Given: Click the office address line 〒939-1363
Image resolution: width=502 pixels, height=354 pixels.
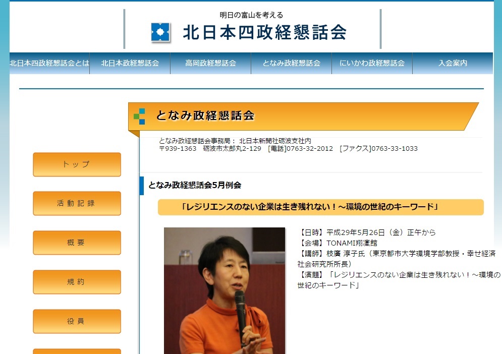Looking at the screenshot, I should point(289,149).
